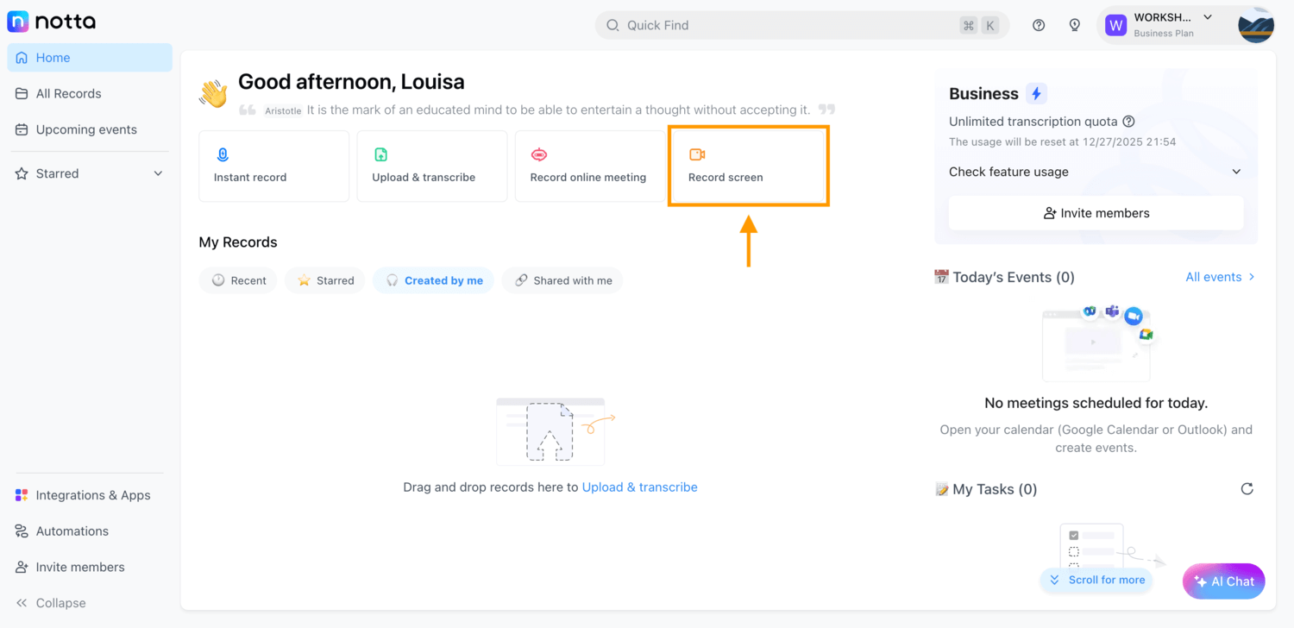Click the Upload & transcribe link
Viewport: 1294px width, 628px height.
(639, 487)
